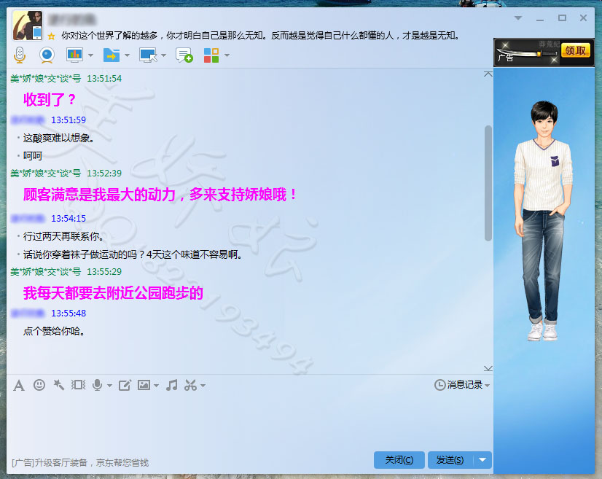Expand the apps grid dropdown arrow
This screenshot has width=602, height=479.
227,55
